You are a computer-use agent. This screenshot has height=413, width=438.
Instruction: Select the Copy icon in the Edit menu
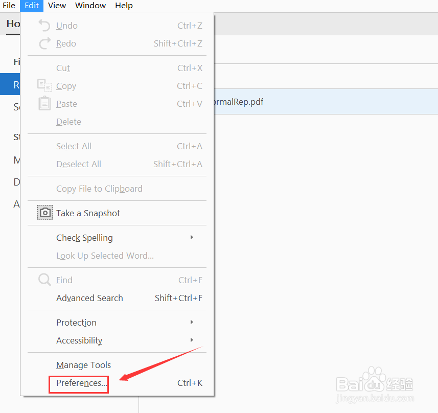tap(44, 85)
